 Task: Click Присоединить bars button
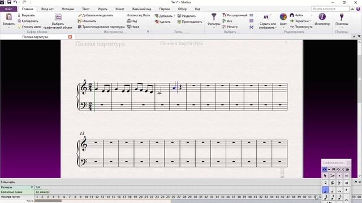pyautogui.click(x=189, y=22)
